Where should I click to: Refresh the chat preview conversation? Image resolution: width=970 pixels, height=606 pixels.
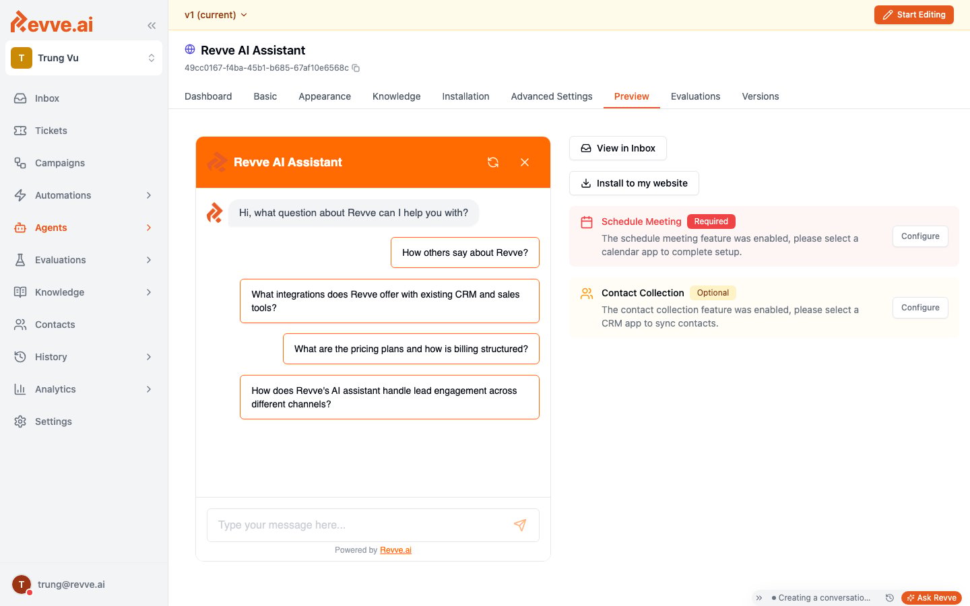pos(493,162)
